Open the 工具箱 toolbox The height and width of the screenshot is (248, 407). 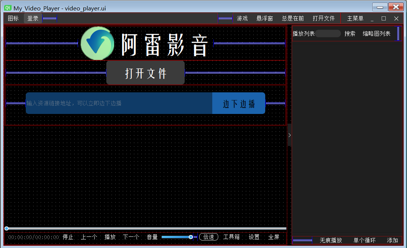[231, 237]
